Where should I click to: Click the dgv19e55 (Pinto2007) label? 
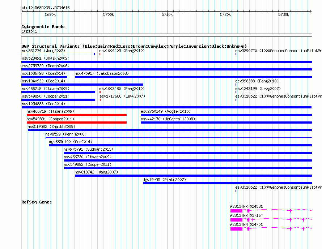pyautogui.click(x=164, y=180)
